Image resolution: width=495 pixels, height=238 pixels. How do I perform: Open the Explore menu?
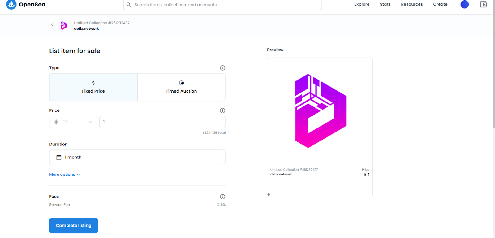tap(362, 4)
